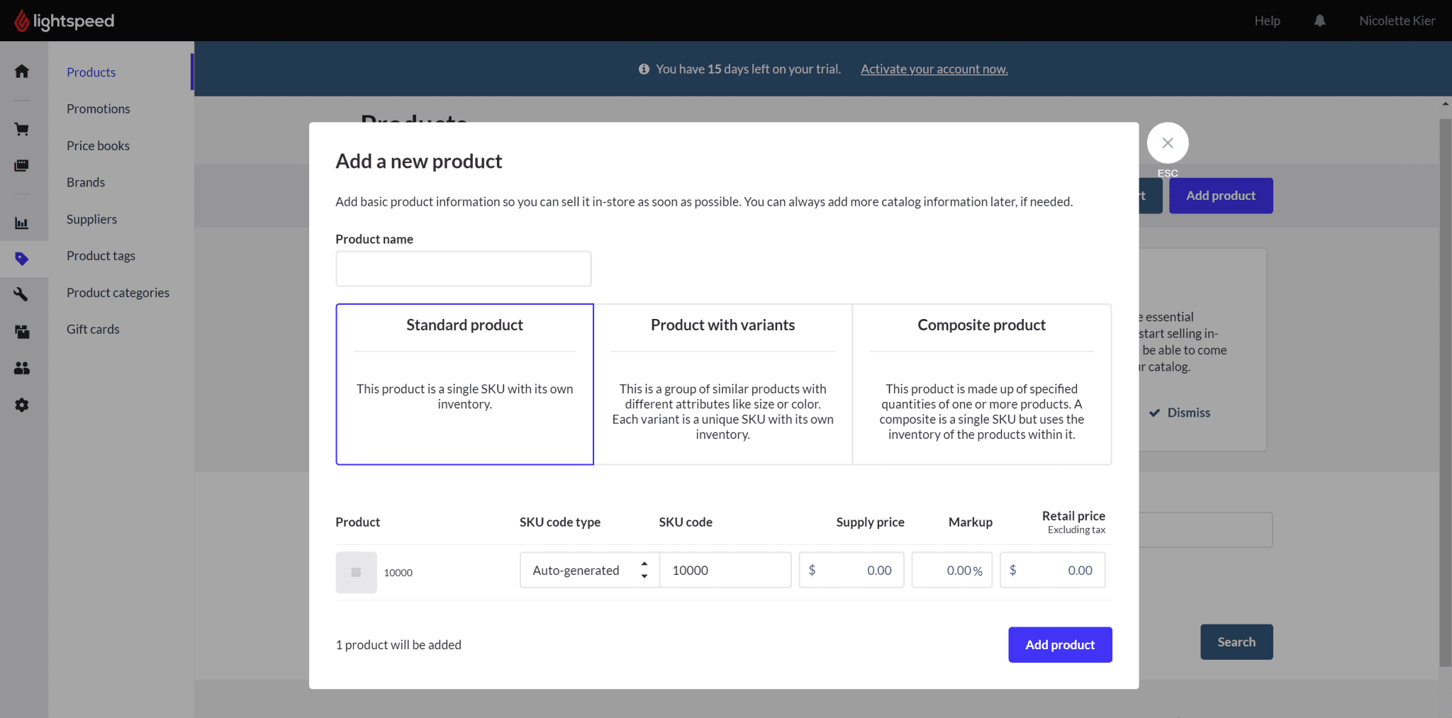Click Activate your account now link
Screen dimensions: 1452x718
click(x=934, y=69)
